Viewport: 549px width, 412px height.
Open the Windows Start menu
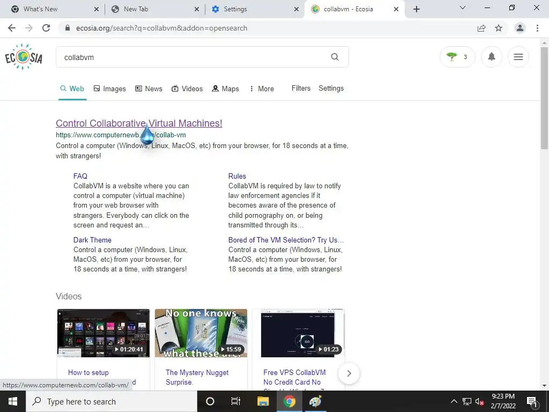13,401
